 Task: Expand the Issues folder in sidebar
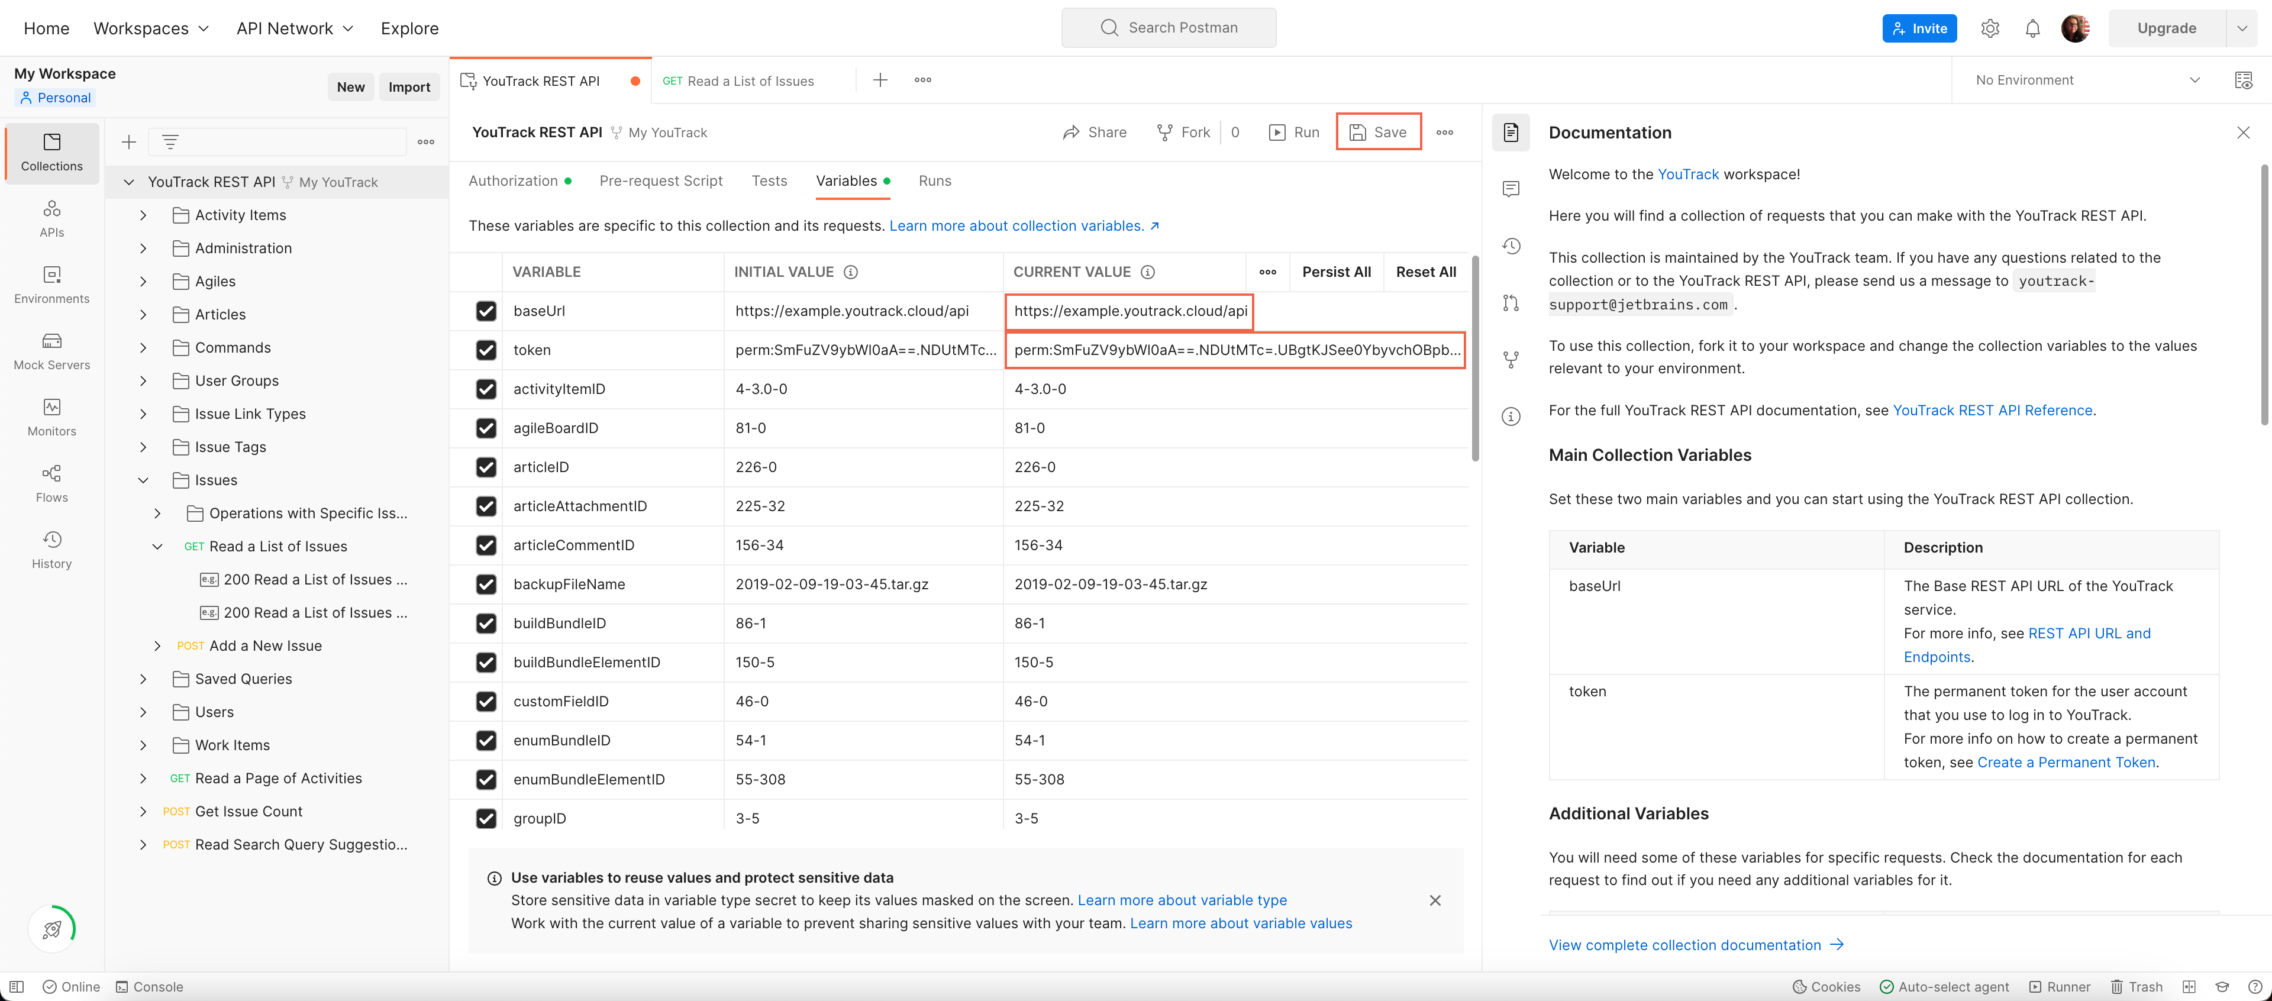[x=141, y=479]
